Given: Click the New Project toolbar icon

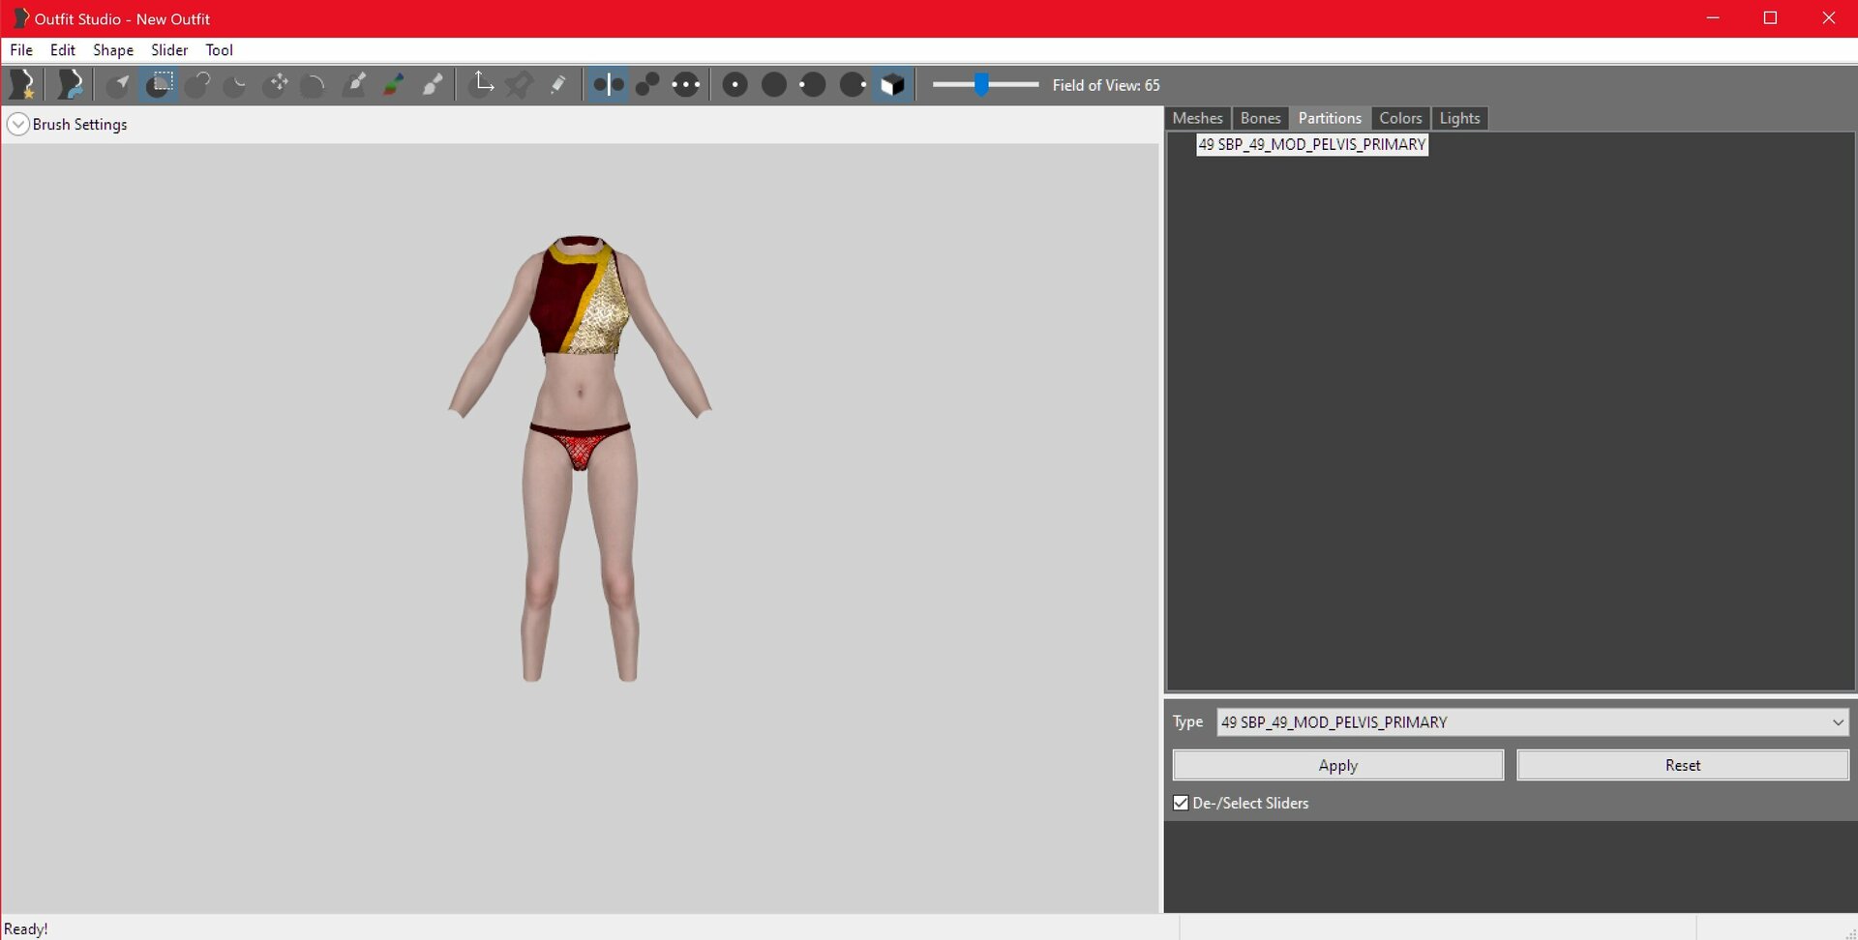Looking at the screenshot, I should tap(22, 85).
